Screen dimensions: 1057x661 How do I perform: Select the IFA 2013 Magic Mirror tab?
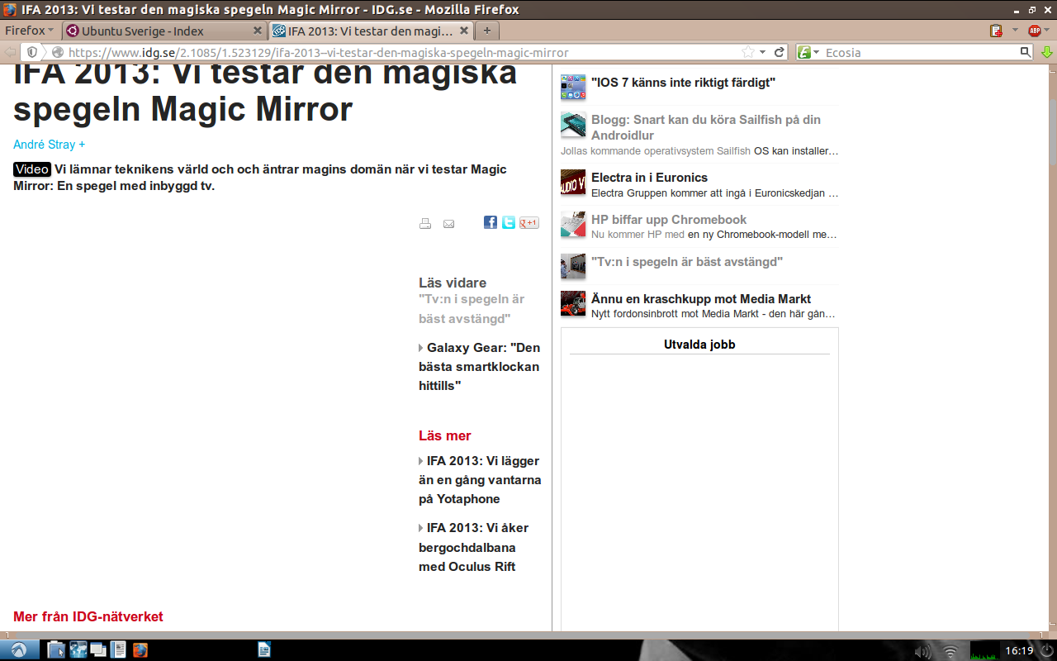click(371, 31)
